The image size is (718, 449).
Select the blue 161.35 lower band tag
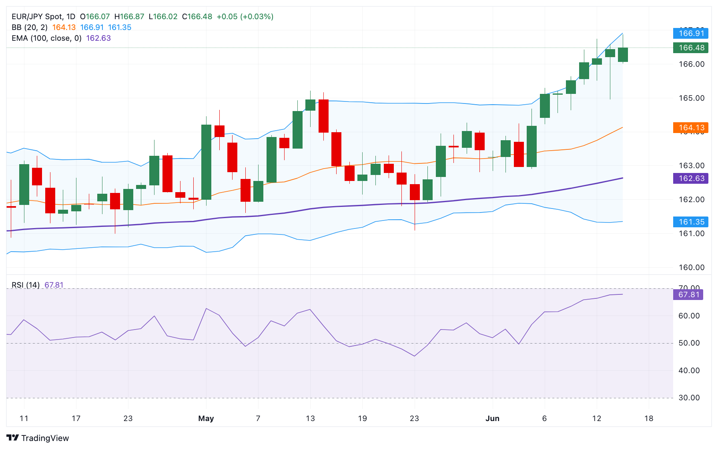[691, 222]
